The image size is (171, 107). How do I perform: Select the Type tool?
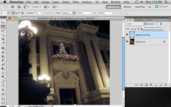3,86
